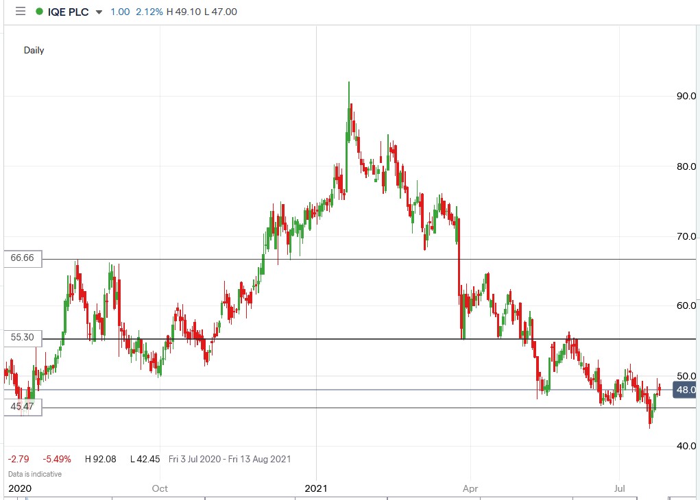Click the green market status dot

click(40, 12)
